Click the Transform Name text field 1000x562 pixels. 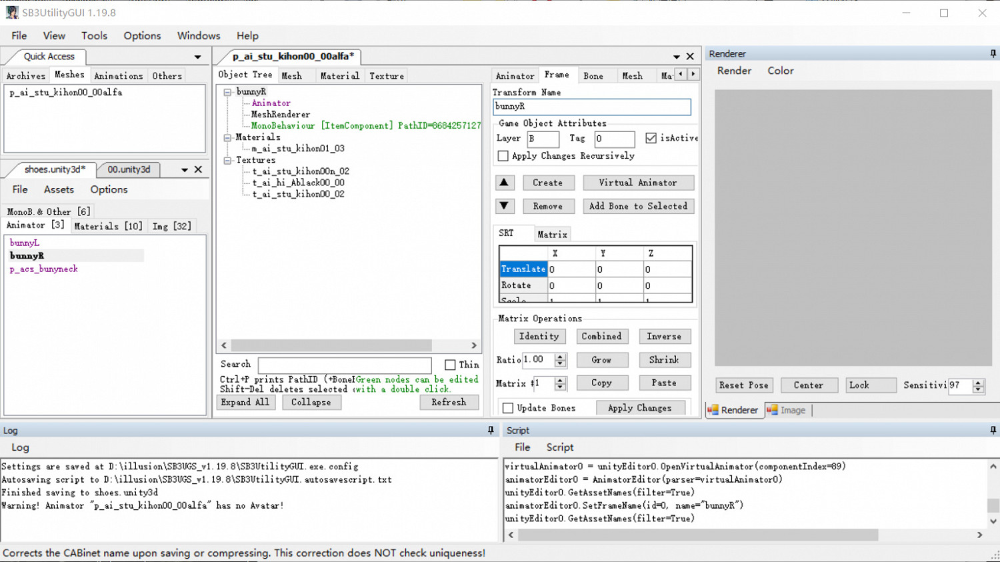coord(591,107)
